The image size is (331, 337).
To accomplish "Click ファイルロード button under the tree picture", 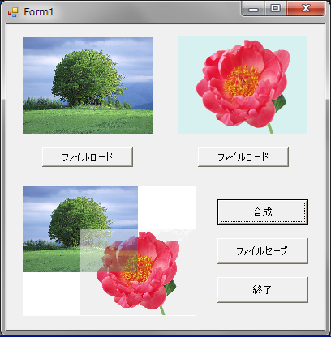I will [x=88, y=157].
